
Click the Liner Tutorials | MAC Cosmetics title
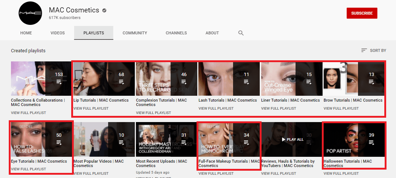click(x=290, y=100)
